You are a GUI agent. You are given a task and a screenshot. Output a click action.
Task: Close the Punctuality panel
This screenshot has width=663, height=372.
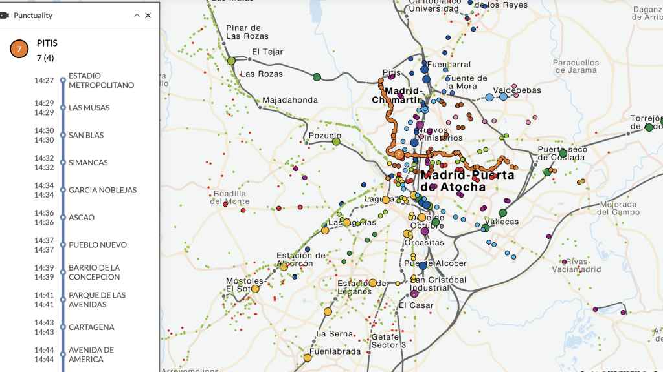147,15
